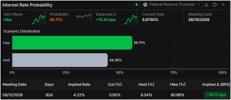Click the Current Rate 3.8750% value
The image size is (231, 100).
pyautogui.click(x=150, y=20)
